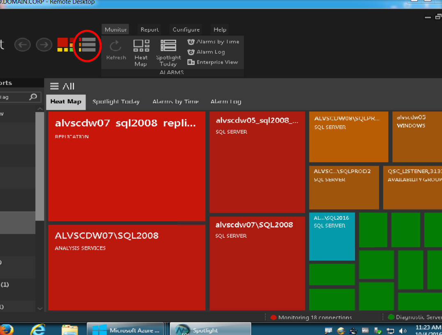Click the sidebar scroll down arrow
The width and height of the screenshot is (442, 335).
coord(40,309)
